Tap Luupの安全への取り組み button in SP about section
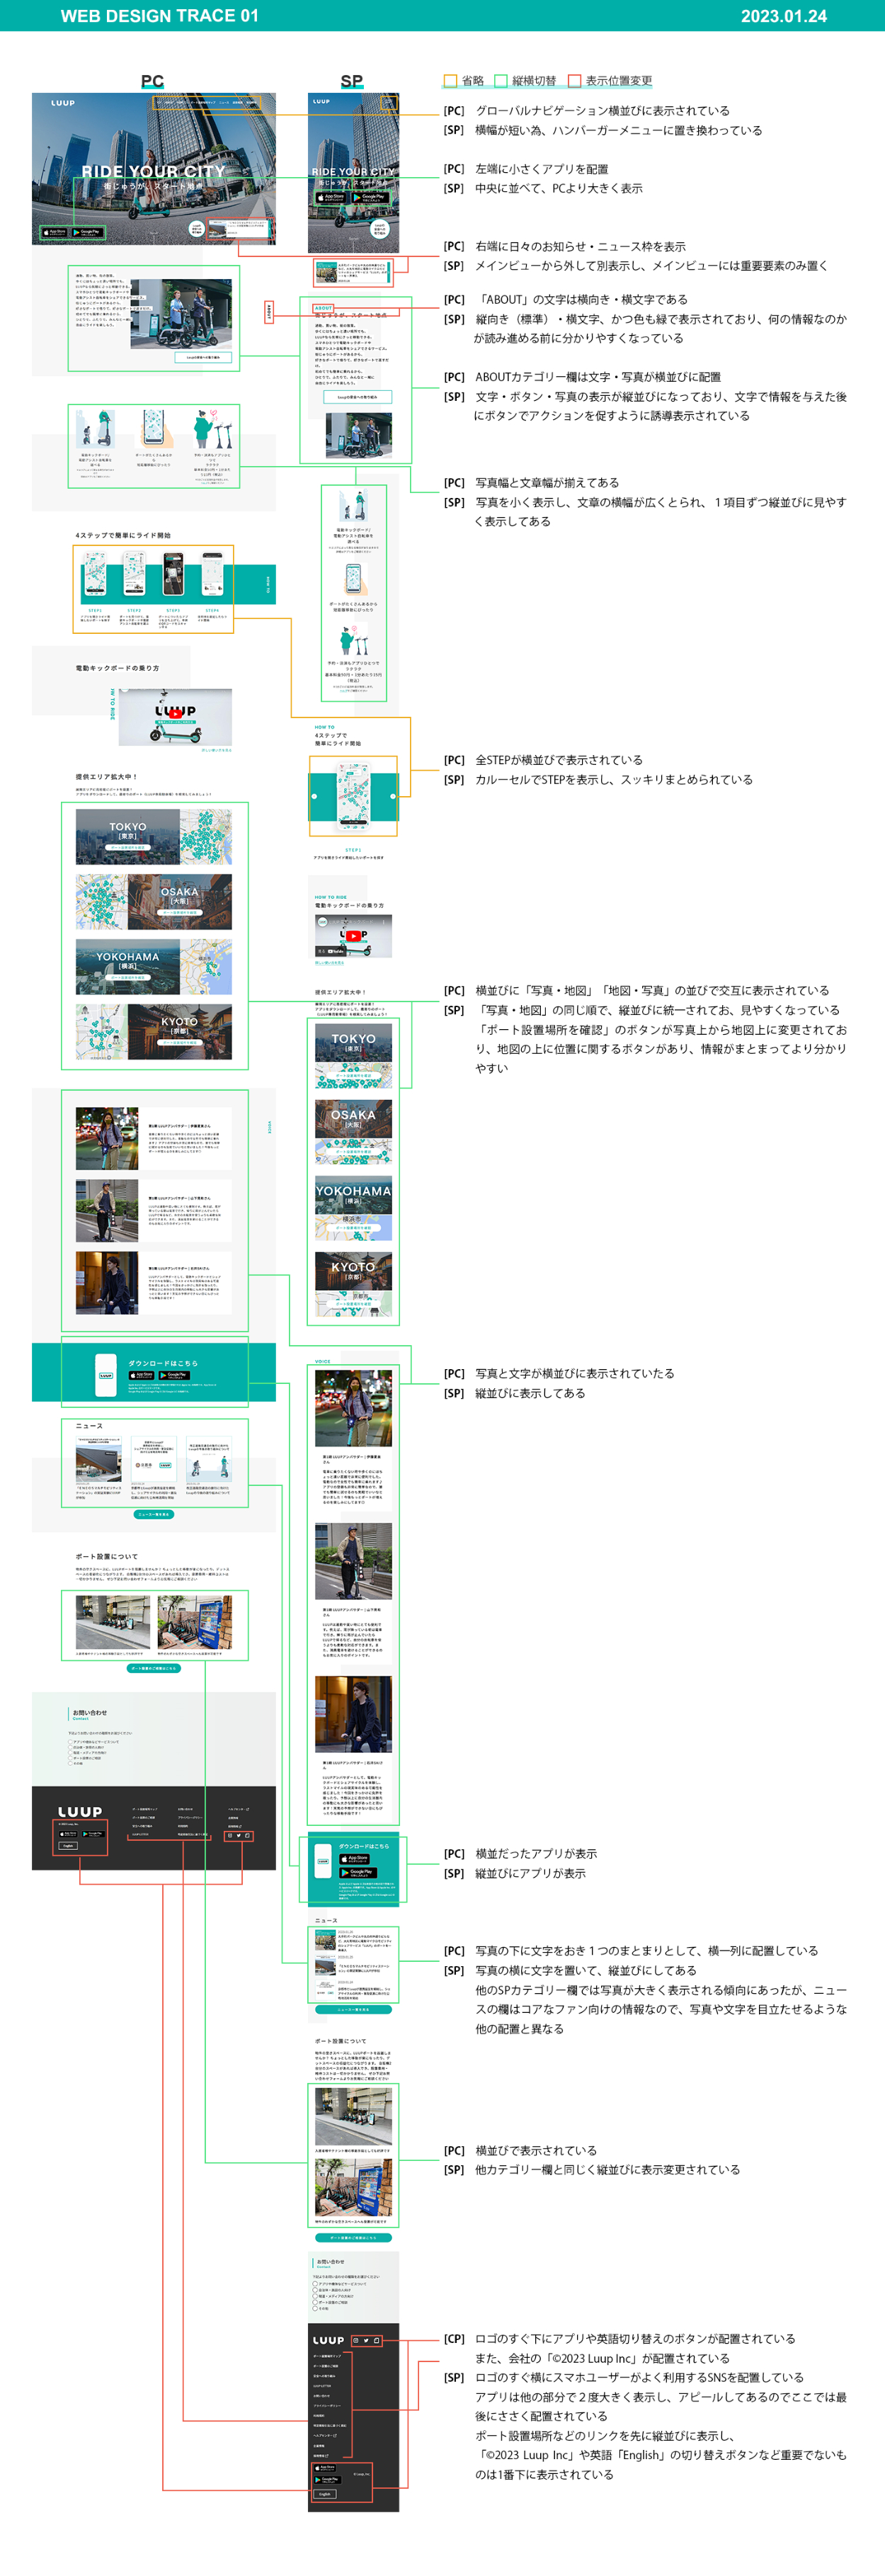The height and width of the screenshot is (2576, 885). click(x=358, y=397)
